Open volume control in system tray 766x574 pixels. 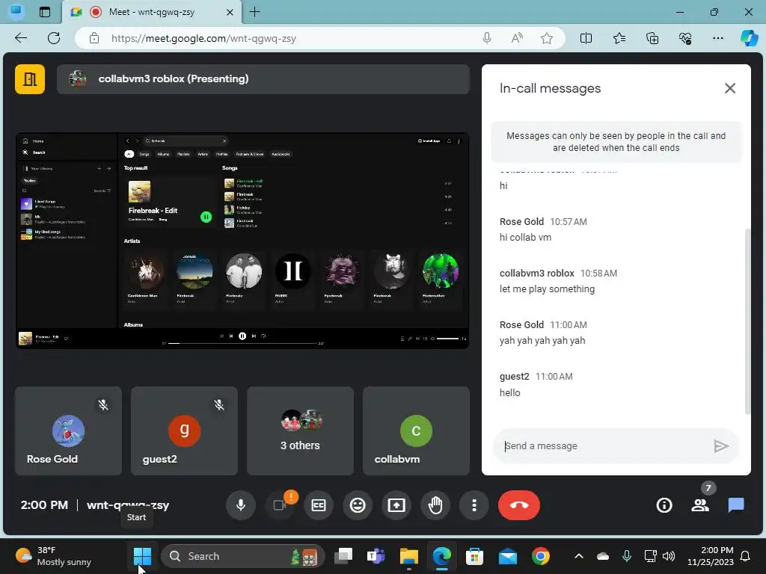point(669,556)
